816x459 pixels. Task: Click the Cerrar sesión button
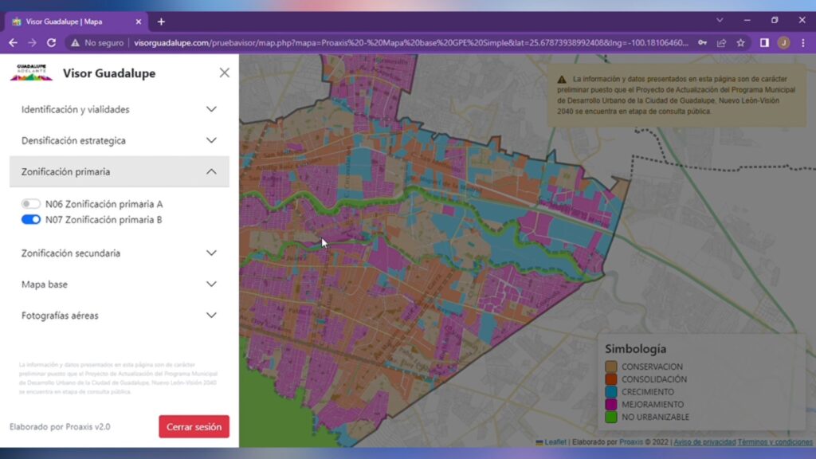194,426
